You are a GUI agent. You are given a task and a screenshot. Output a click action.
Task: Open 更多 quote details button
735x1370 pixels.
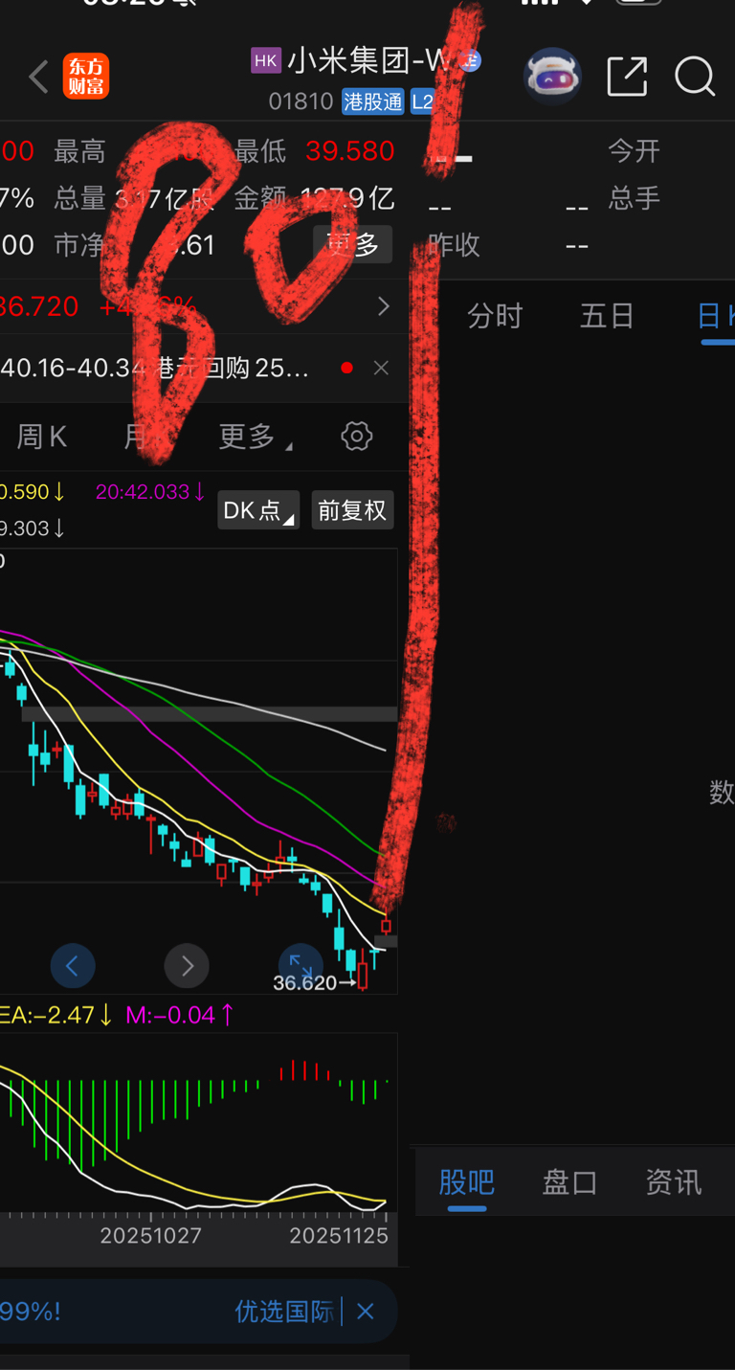(352, 245)
